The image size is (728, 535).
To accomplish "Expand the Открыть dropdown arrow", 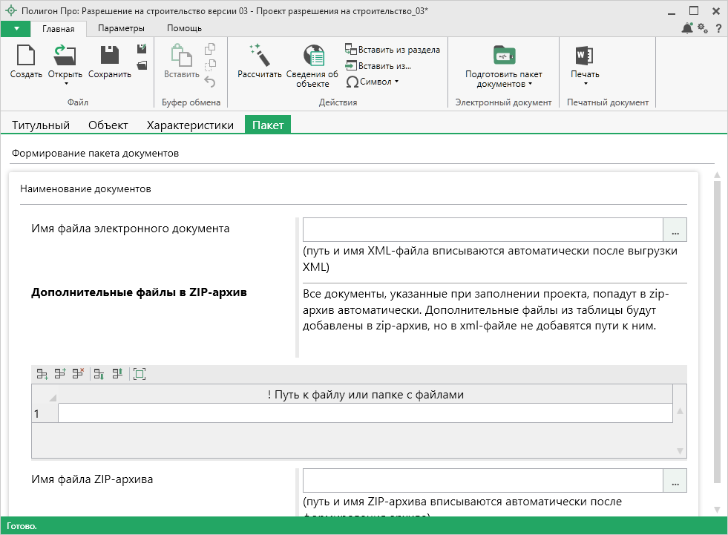I will [x=65, y=83].
